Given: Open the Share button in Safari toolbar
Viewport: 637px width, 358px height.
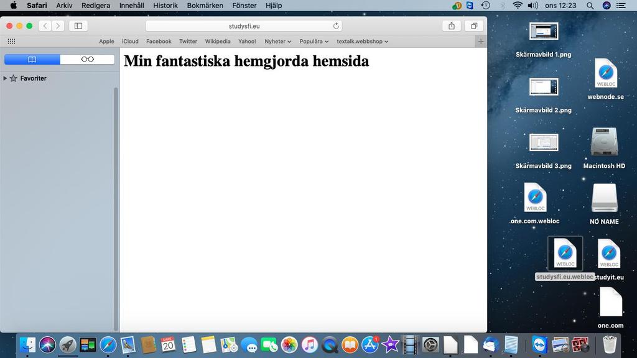Looking at the screenshot, I should click(x=452, y=26).
